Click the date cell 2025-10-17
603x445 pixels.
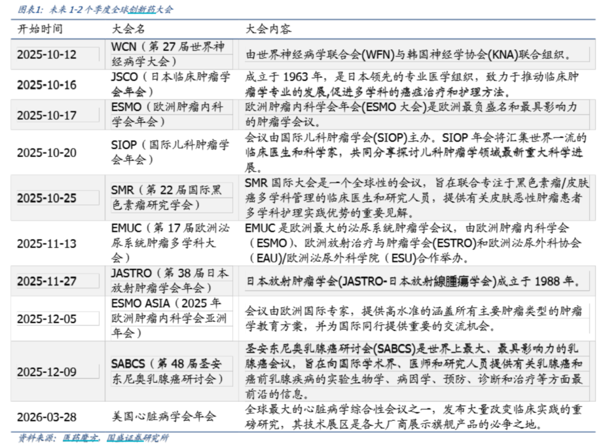(47, 115)
